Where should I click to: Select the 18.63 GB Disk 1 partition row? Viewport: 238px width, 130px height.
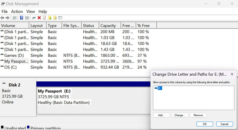pos(78,44)
